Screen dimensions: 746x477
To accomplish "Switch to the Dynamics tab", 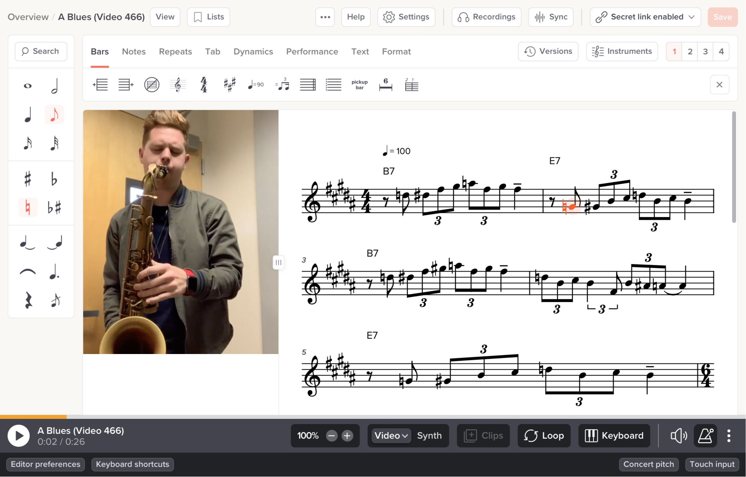I will (253, 51).
